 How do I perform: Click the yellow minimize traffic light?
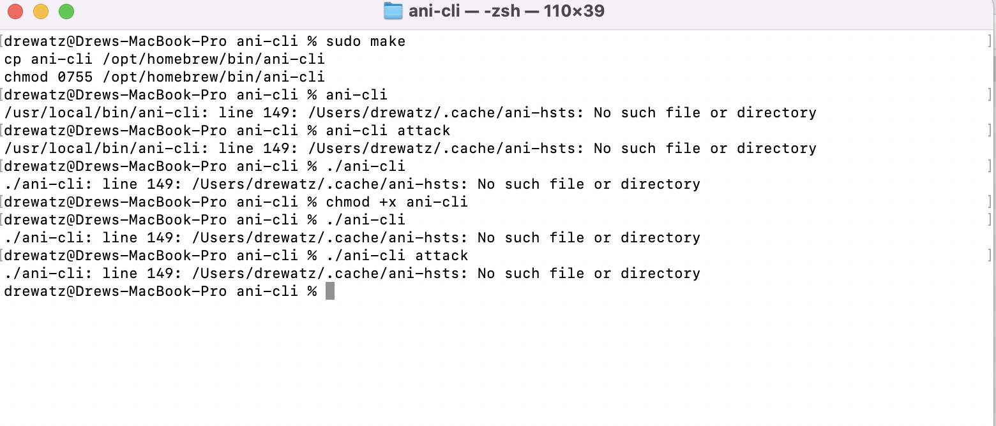40,11
